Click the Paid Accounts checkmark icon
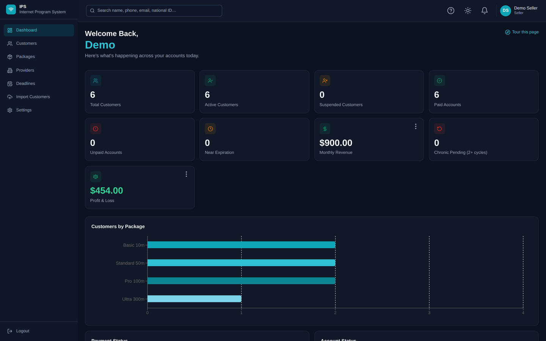 439,81
